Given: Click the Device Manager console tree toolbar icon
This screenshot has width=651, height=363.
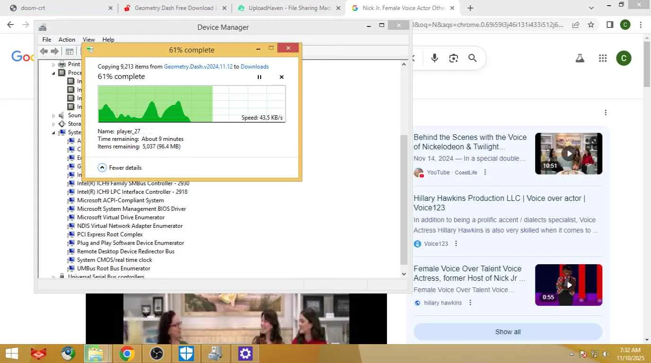Looking at the screenshot, I should click(x=69, y=51).
